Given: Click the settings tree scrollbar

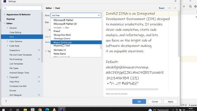Looking at the screenshot, I should (42, 37).
